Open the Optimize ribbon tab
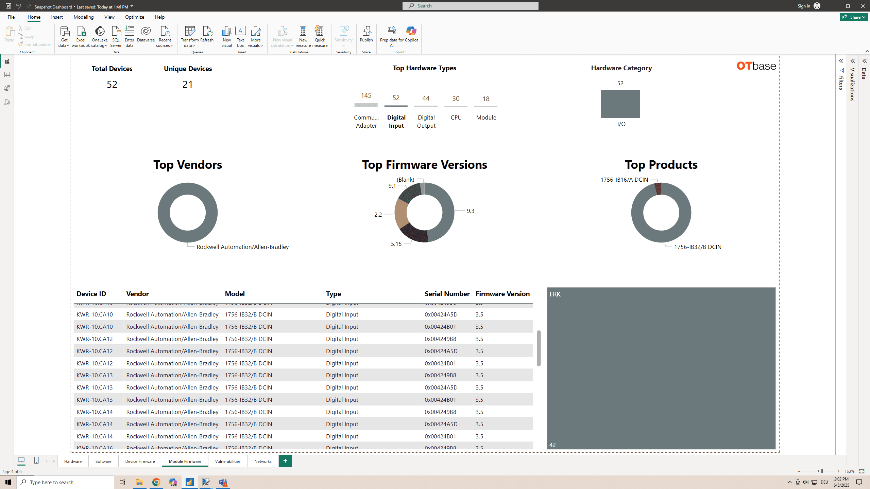Image resolution: width=870 pixels, height=489 pixels. pyautogui.click(x=134, y=17)
